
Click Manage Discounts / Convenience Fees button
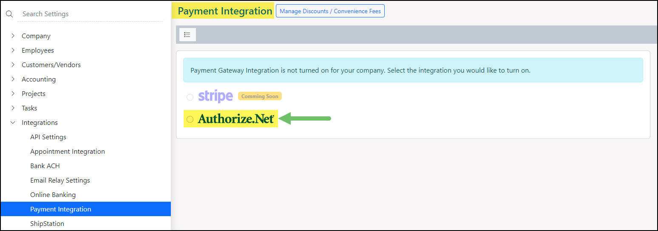(330, 11)
